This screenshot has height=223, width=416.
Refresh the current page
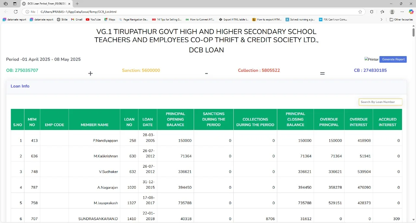point(16,12)
